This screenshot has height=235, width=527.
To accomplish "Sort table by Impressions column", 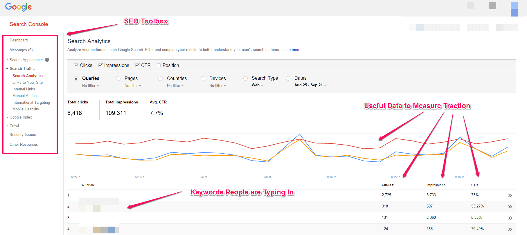I will [436, 185].
